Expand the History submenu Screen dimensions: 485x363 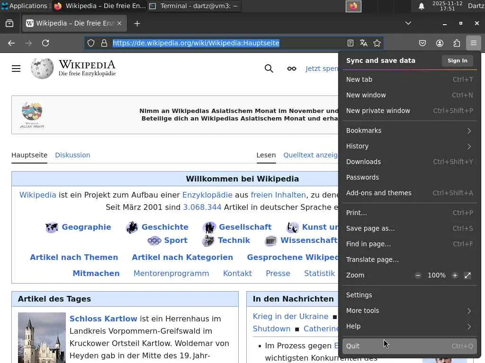[x=410, y=147]
